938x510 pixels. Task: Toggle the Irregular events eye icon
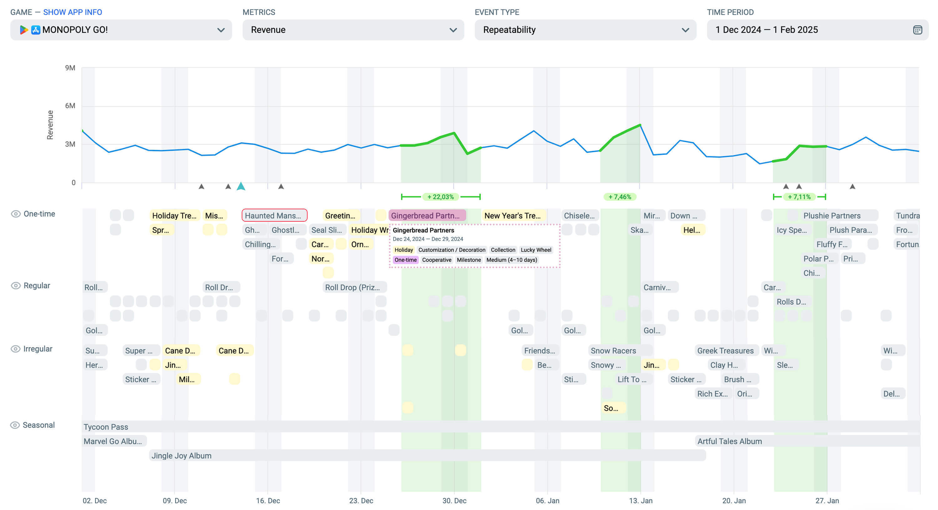coord(16,349)
